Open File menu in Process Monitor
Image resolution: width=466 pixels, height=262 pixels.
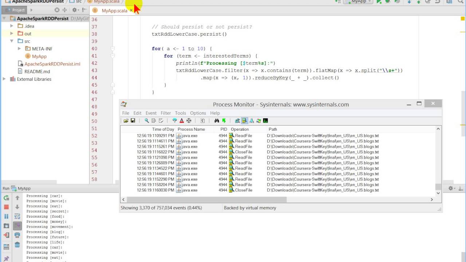click(x=126, y=113)
